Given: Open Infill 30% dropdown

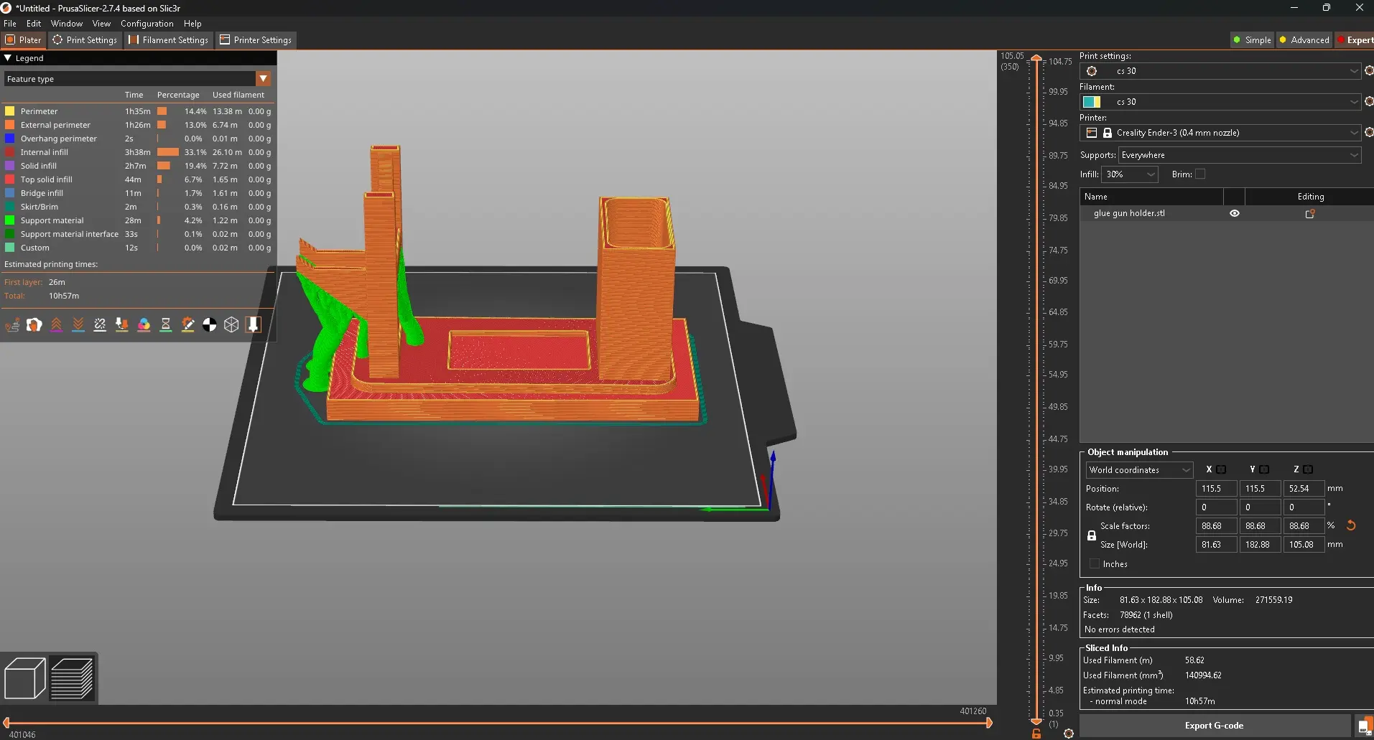Looking at the screenshot, I should tap(1130, 174).
